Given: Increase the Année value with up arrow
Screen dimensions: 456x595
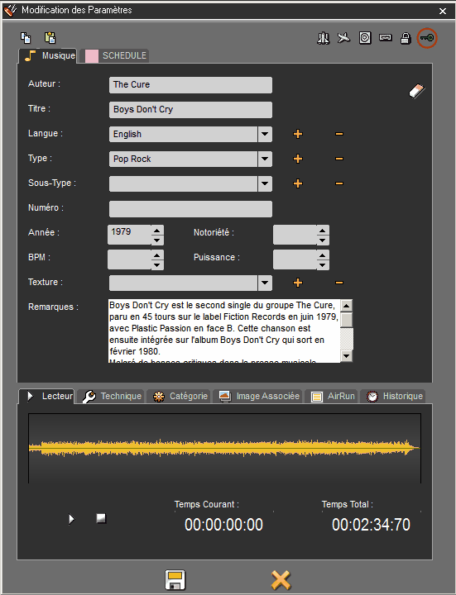Looking at the screenshot, I should (x=157, y=231).
